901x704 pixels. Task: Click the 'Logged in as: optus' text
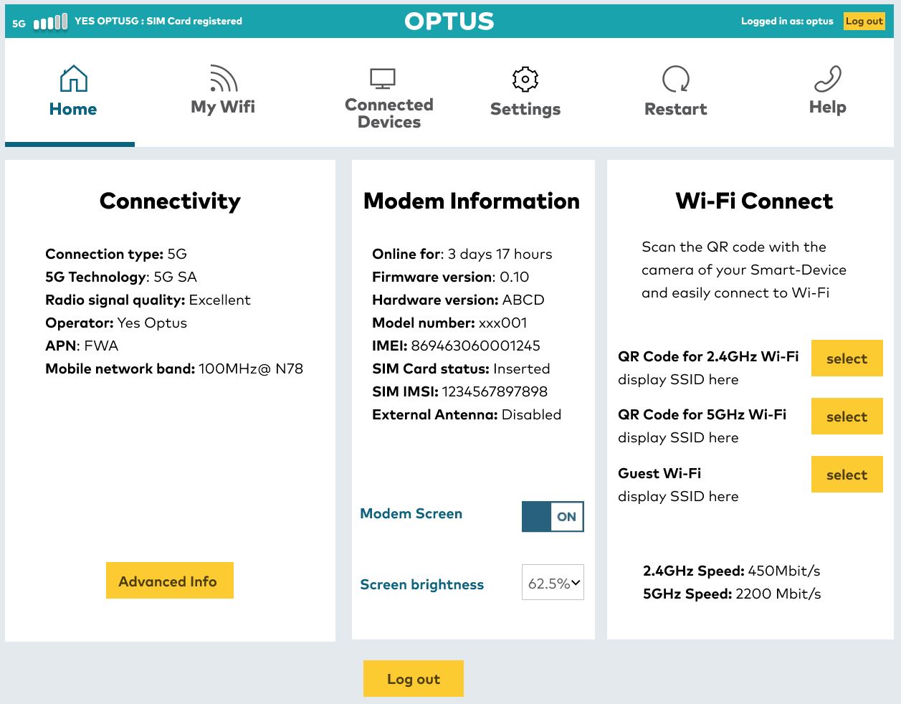(787, 22)
